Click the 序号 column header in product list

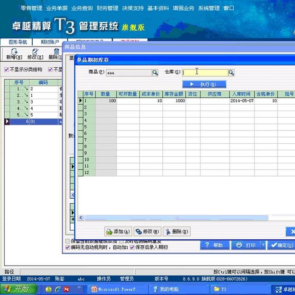19,83
